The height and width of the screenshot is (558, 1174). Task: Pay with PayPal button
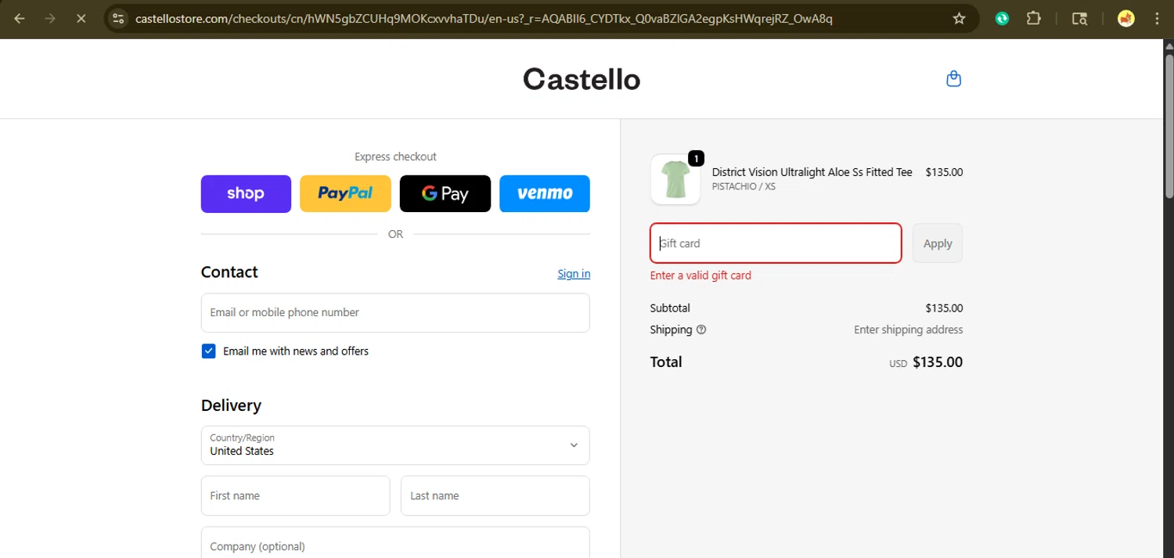pos(345,194)
